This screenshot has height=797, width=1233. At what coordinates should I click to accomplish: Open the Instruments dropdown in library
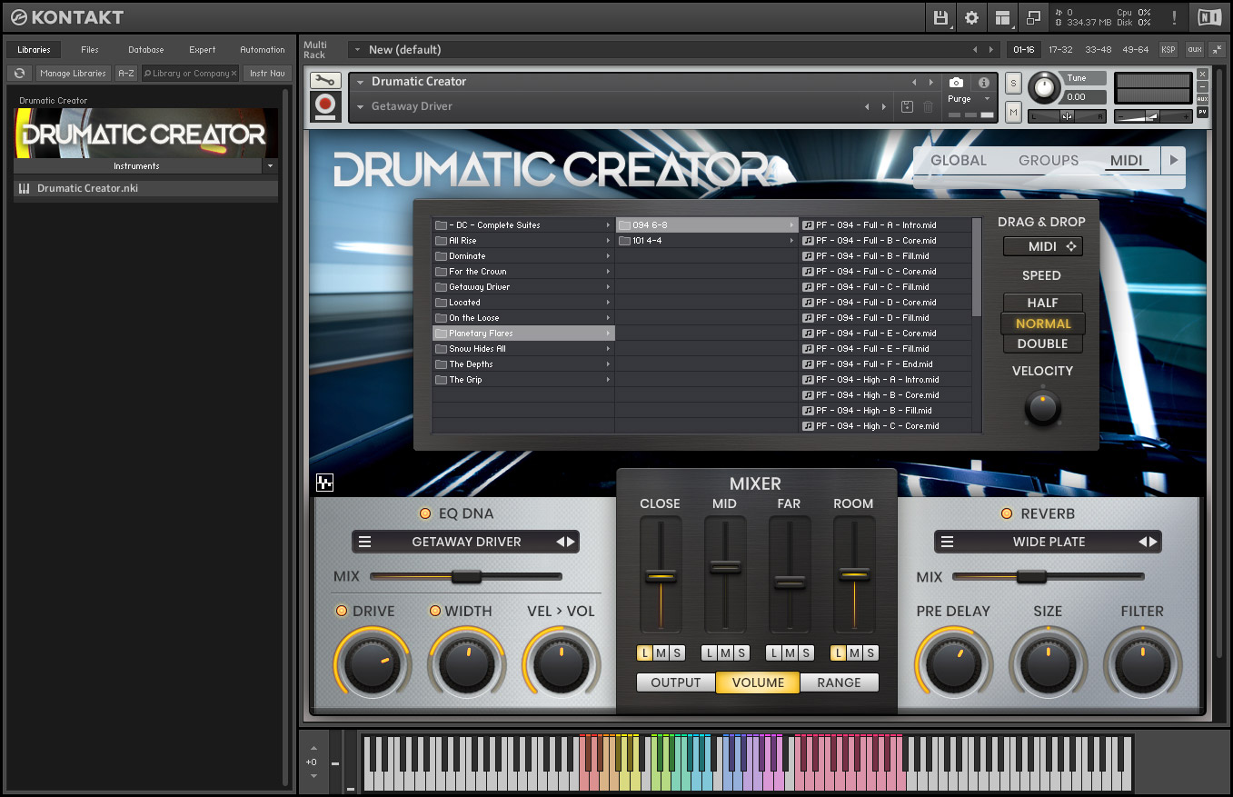tap(270, 166)
